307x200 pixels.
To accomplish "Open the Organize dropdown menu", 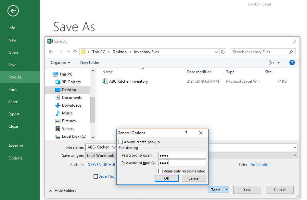I will pyautogui.click(x=60, y=63).
